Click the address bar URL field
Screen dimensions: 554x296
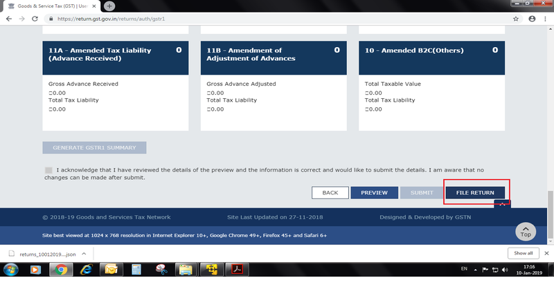pos(277,19)
